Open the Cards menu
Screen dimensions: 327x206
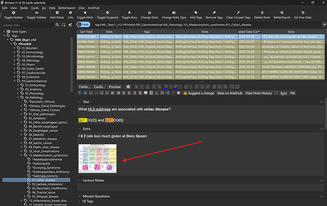point(35,8)
